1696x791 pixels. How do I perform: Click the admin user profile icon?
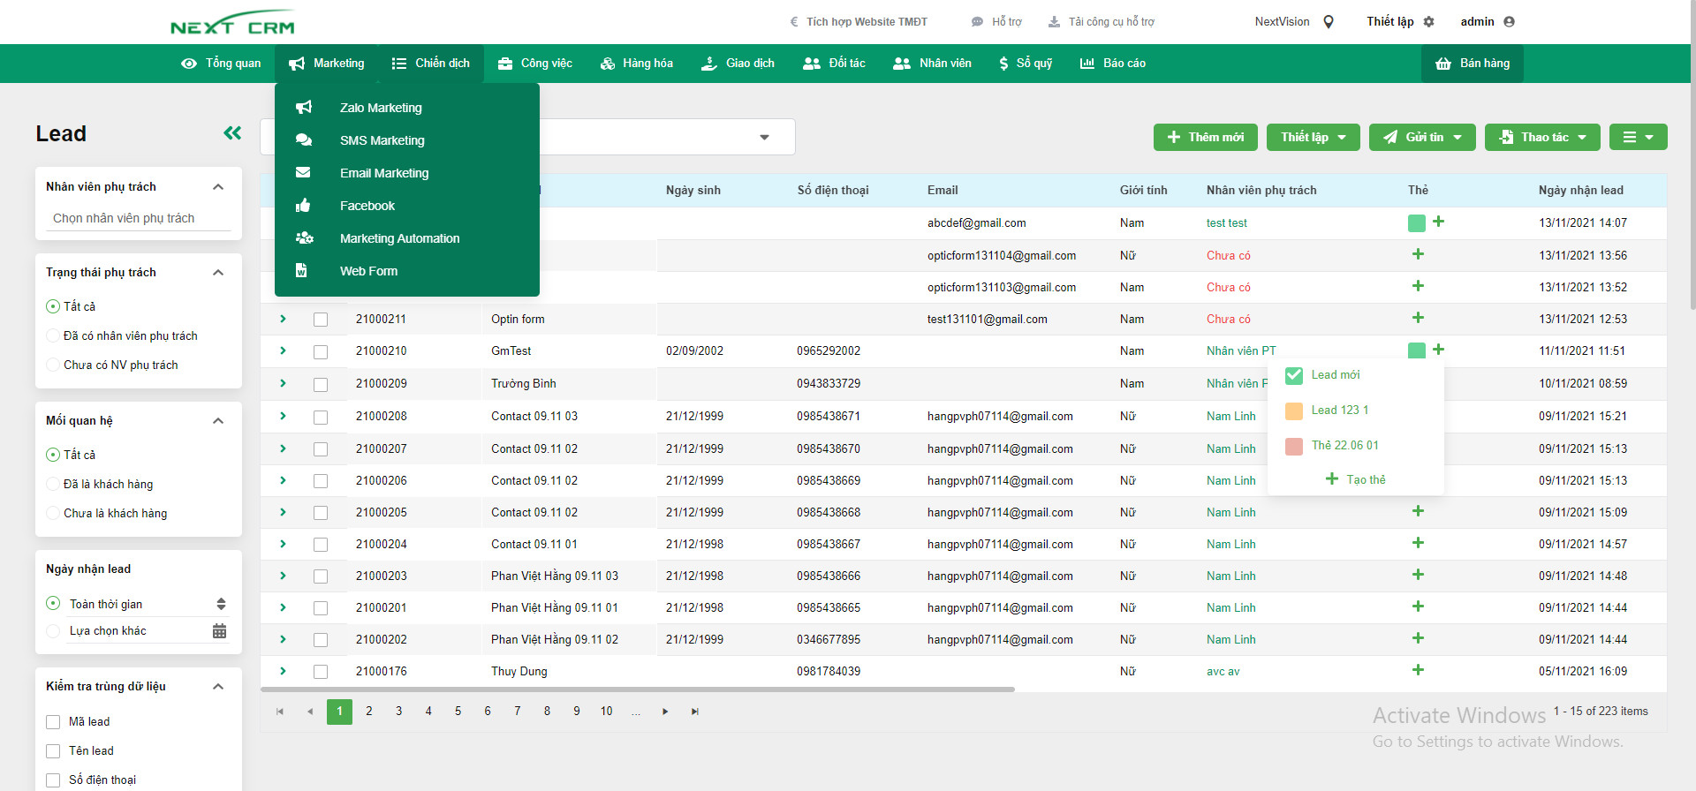pos(1509,22)
